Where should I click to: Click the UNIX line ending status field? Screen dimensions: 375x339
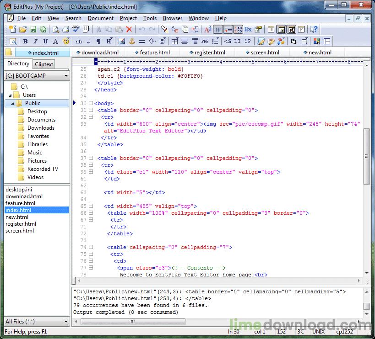(x=319, y=332)
